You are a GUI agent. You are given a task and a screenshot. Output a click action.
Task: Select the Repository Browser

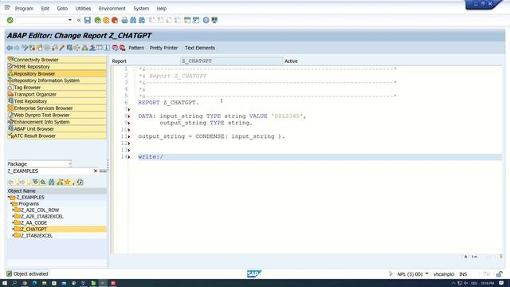tap(57, 74)
